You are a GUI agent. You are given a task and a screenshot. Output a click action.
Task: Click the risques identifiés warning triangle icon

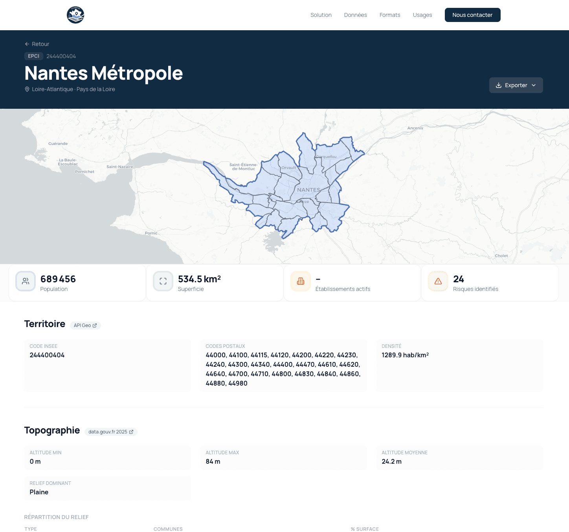(438, 281)
